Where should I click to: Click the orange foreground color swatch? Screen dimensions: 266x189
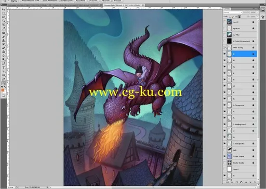3,90
